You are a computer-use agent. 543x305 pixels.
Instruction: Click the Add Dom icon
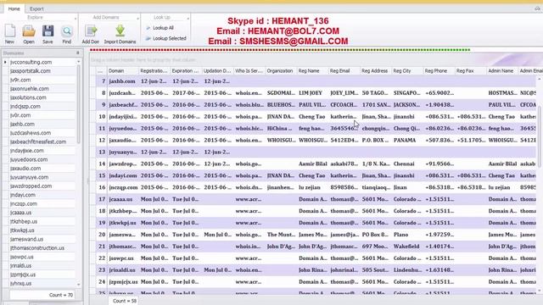91,31
